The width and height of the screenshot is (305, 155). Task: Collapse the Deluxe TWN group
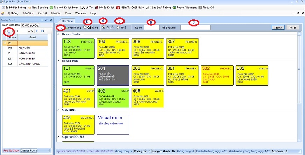pos(58,61)
